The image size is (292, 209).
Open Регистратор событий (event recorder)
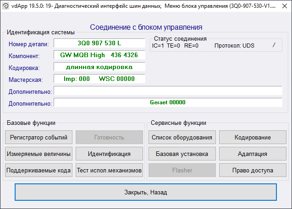point(39,137)
